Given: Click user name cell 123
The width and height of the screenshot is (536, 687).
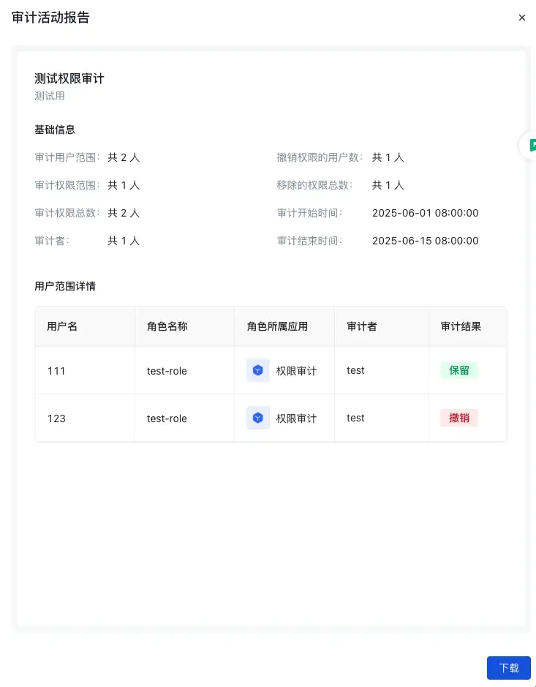Looking at the screenshot, I should [x=56, y=418].
